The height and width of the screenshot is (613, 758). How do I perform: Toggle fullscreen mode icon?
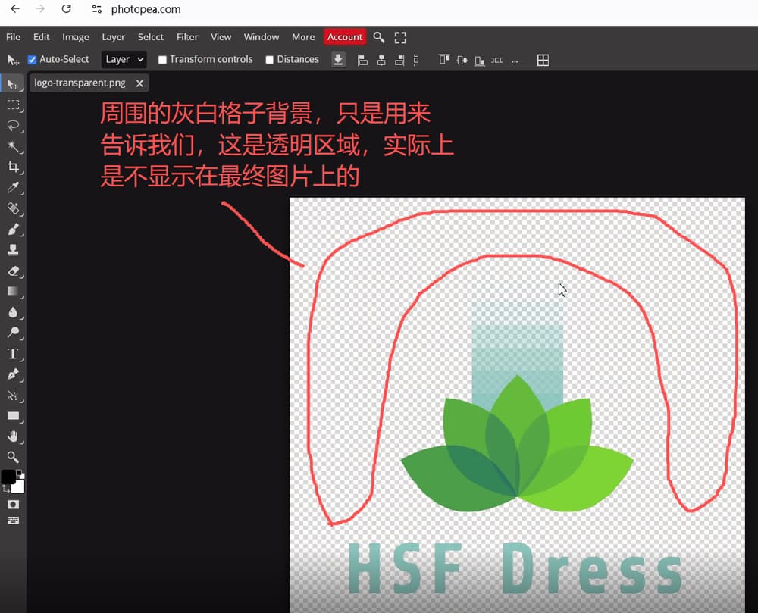coord(400,38)
